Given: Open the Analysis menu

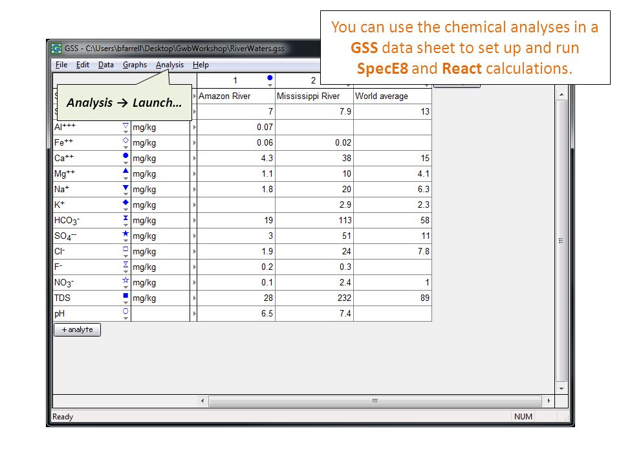Looking at the screenshot, I should point(169,65).
